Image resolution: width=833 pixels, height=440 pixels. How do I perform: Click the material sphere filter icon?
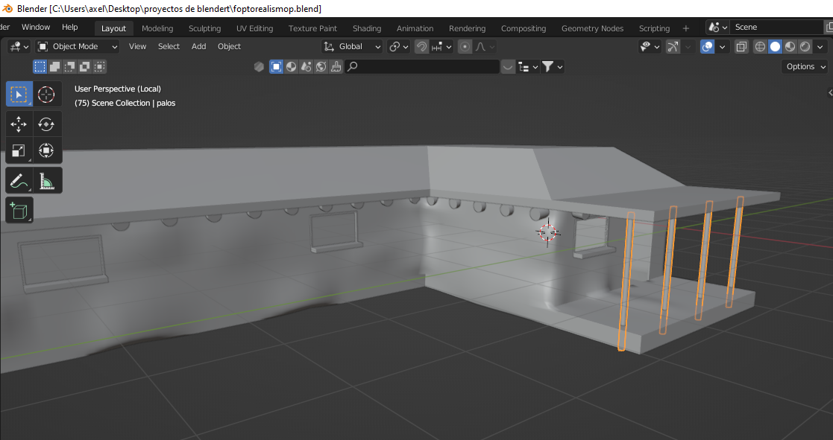point(291,66)
